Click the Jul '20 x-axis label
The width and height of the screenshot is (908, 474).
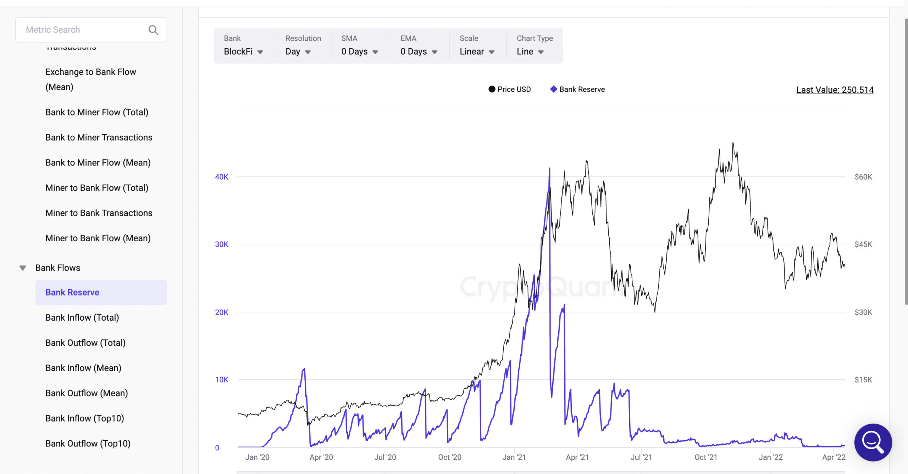(x=385, y=457)
